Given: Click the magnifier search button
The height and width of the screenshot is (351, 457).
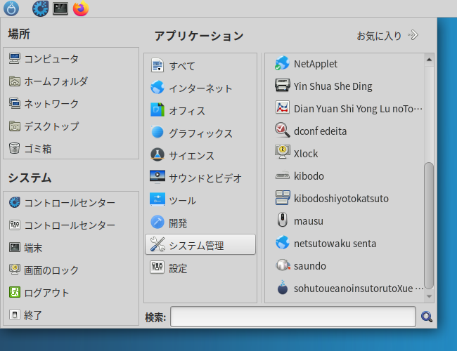Looking at the screenshot, I should coord(427,317).
